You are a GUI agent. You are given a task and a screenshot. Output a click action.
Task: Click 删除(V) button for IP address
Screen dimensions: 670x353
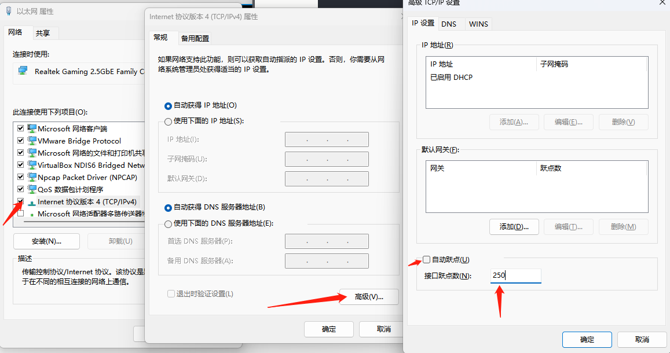click(624, 122)
